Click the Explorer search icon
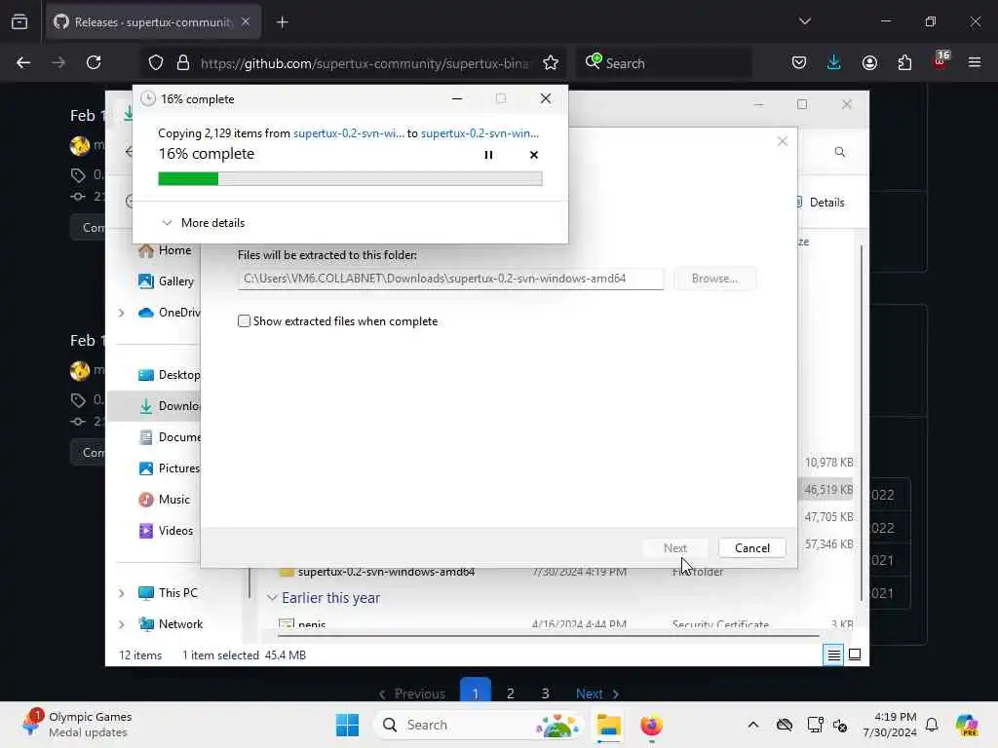Image resolution: width=998 pixels, height=748 pixels. click(x=839, y=152)
